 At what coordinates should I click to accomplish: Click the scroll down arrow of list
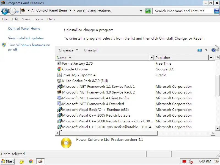coord(218,128)
